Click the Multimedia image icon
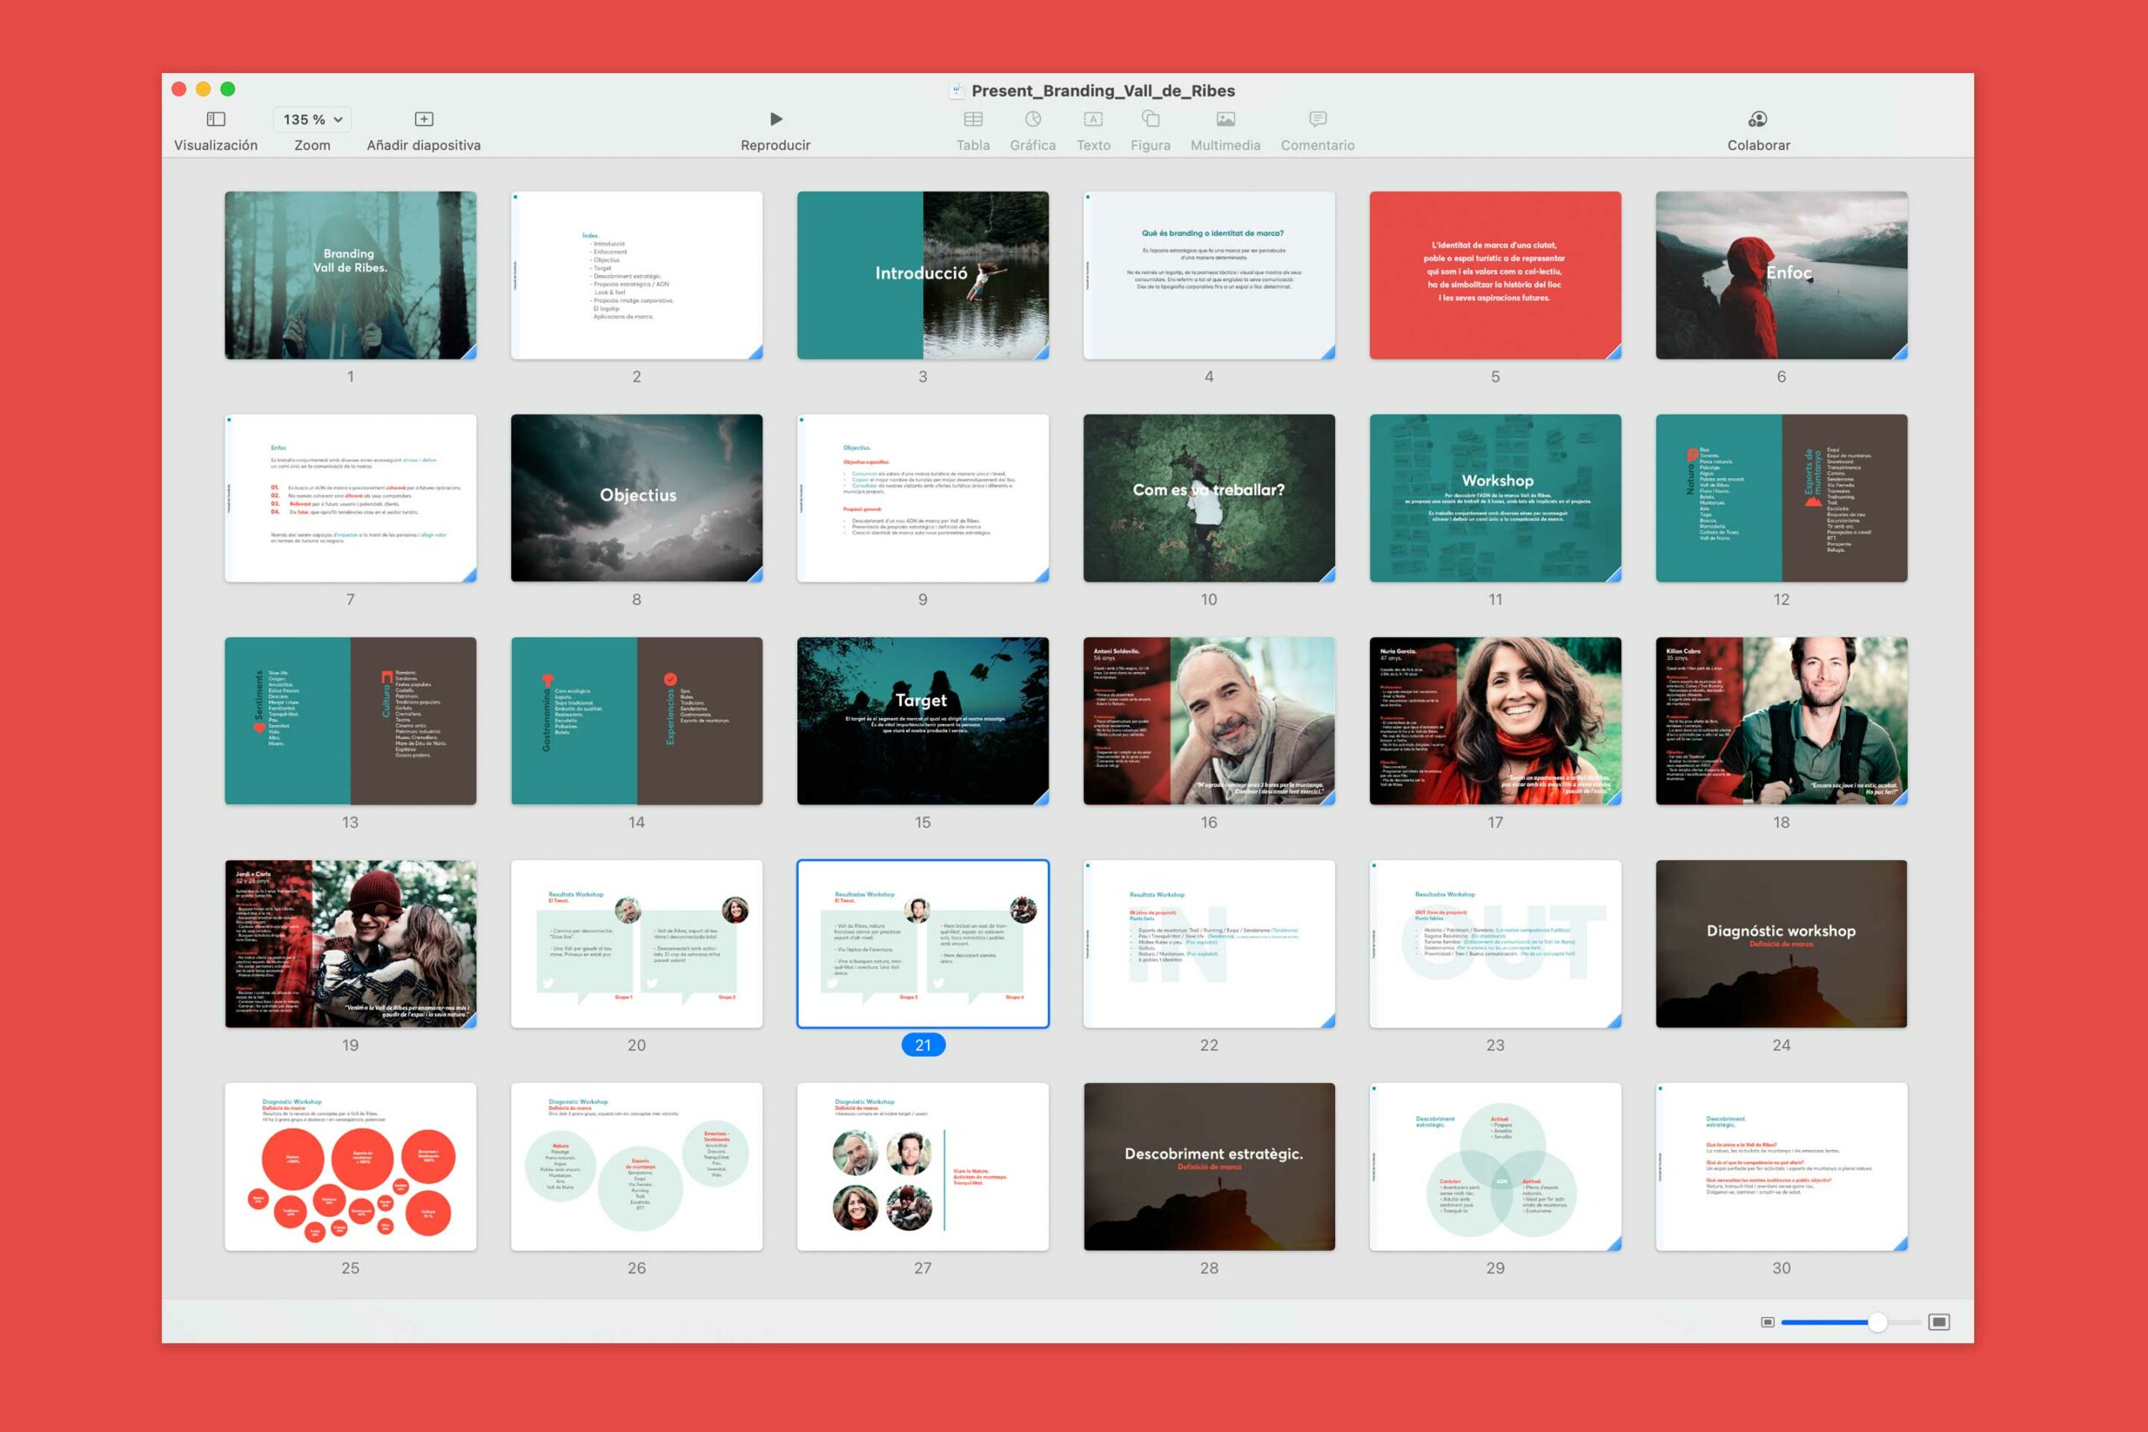The image size is (2148, 1432). [x=1226, y=119]
